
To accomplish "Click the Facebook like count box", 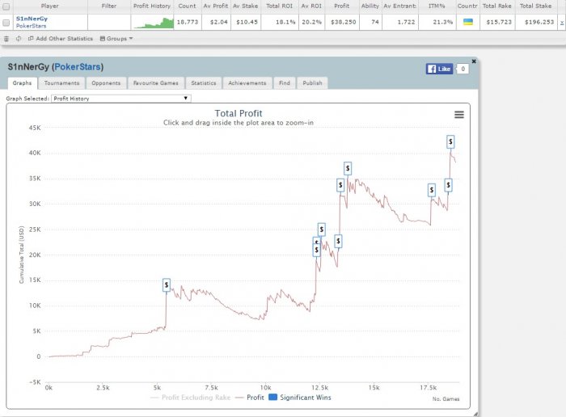I will pos(463,69).
